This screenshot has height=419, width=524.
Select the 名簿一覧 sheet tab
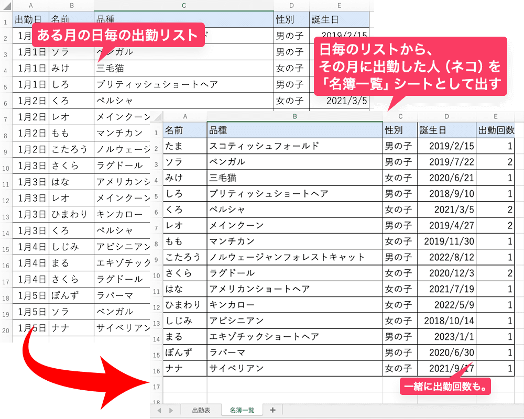click(242, 410)
